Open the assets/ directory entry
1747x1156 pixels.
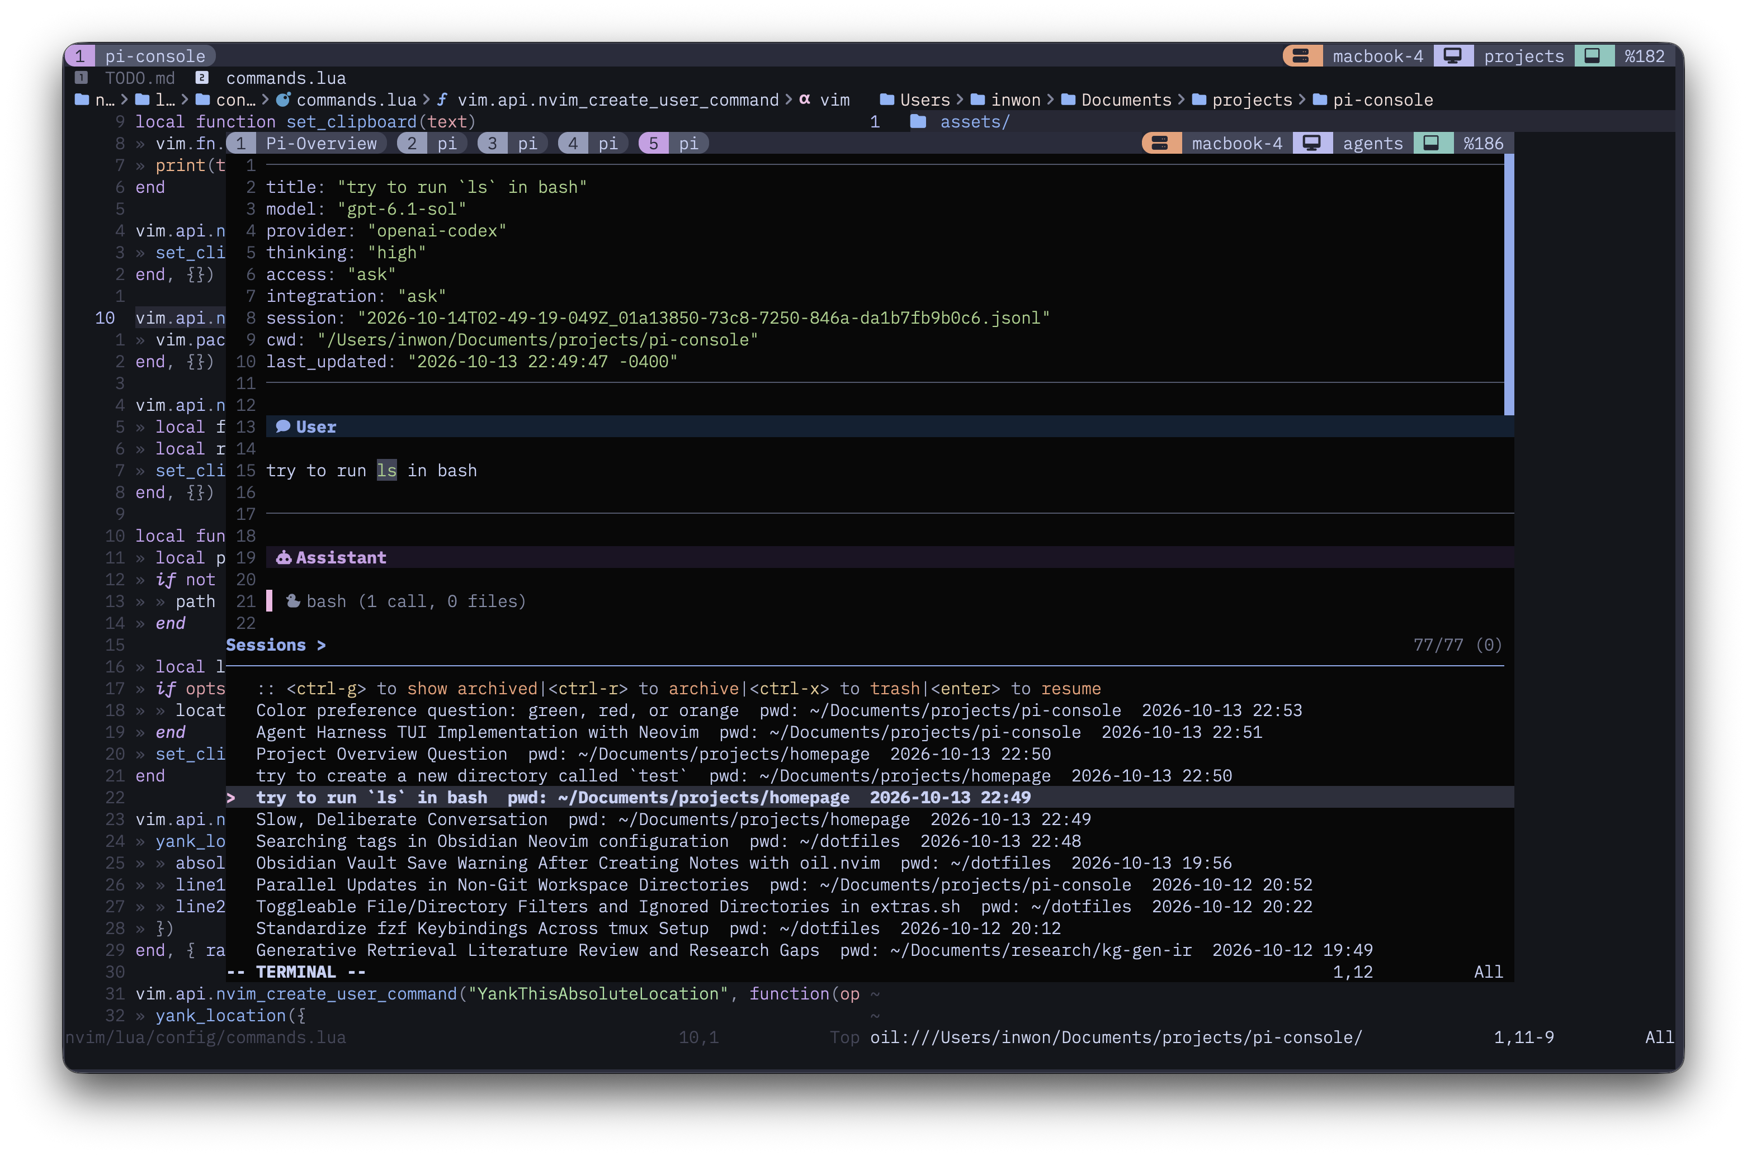[x=974, y=122]
